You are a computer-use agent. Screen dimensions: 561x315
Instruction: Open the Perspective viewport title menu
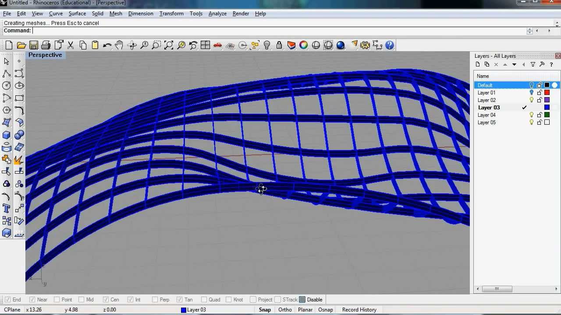point(45,55)
